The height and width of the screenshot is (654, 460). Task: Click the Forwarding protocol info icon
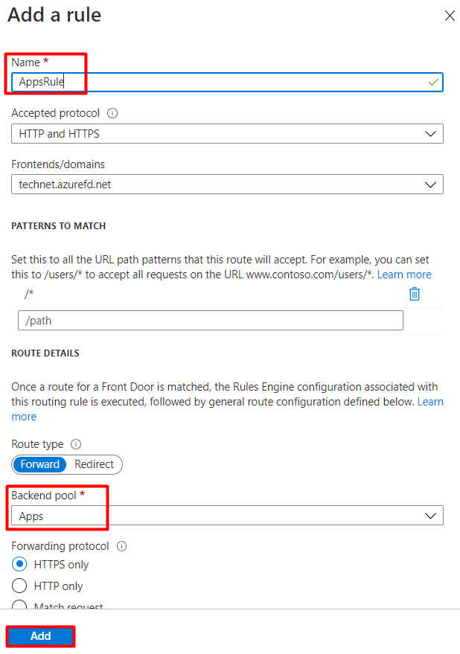click(x=121, y=546)
